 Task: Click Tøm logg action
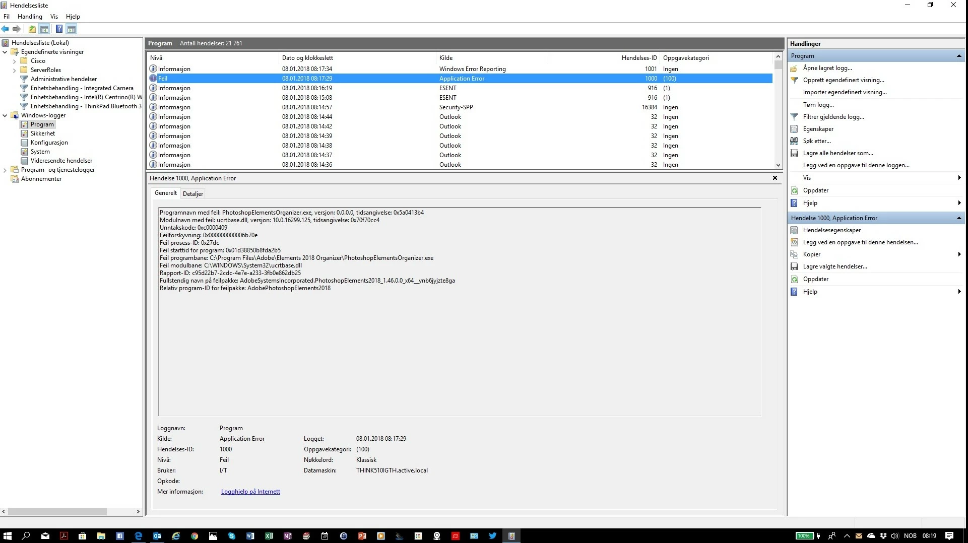click(818, 105)
